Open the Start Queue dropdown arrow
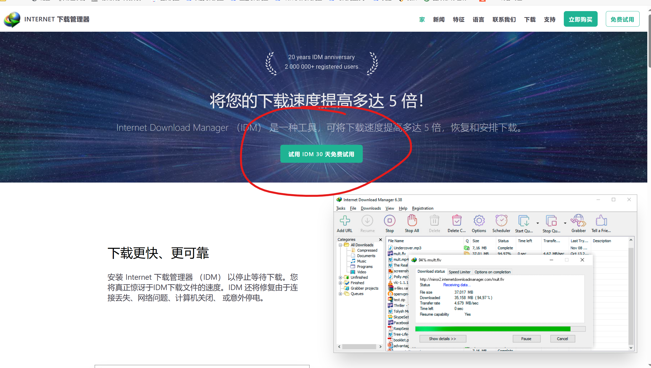The height and width of the screenshot is (368, 651). point(538,223)
